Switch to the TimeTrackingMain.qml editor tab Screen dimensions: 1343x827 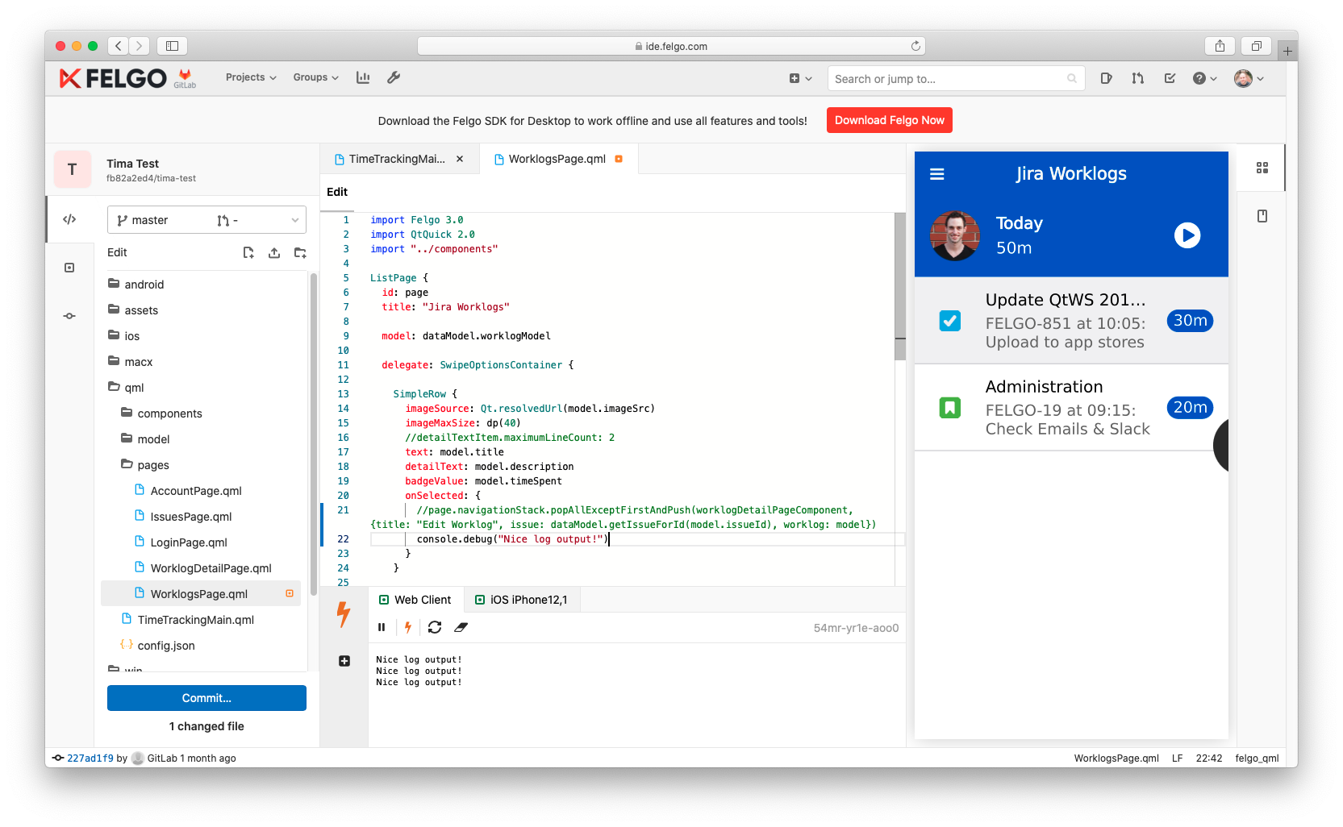[394, 159]
